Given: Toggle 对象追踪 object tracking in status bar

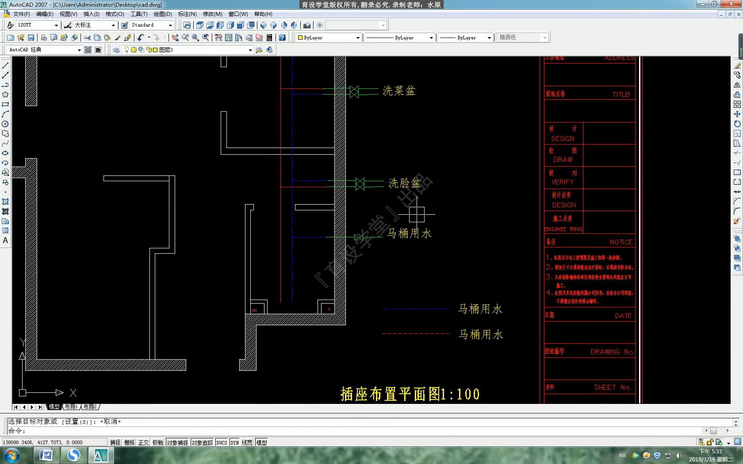Looking at the screenshot, I should click(x=202, y=442).
